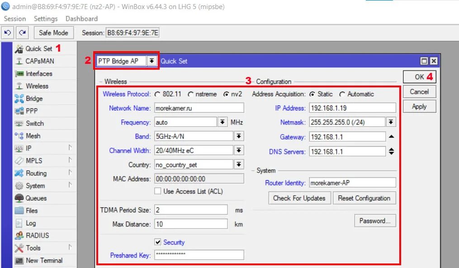This screenshot has width=459, height=268.
Task: Click the Session MAC address field
Action: [132, 33]
